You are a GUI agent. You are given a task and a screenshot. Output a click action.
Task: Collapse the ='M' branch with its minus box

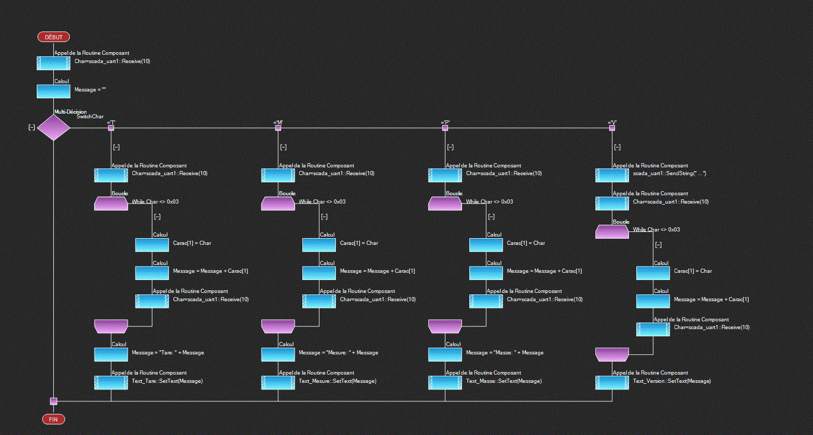tap(283, 147)
